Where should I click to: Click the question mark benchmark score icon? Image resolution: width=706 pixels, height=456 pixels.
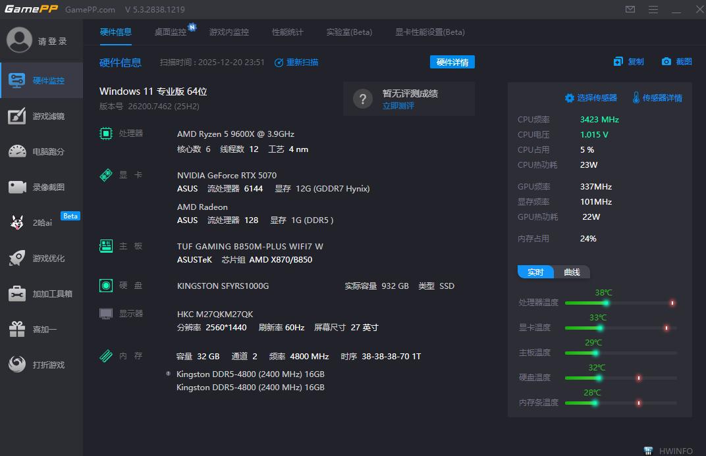[x=363, y=99]
